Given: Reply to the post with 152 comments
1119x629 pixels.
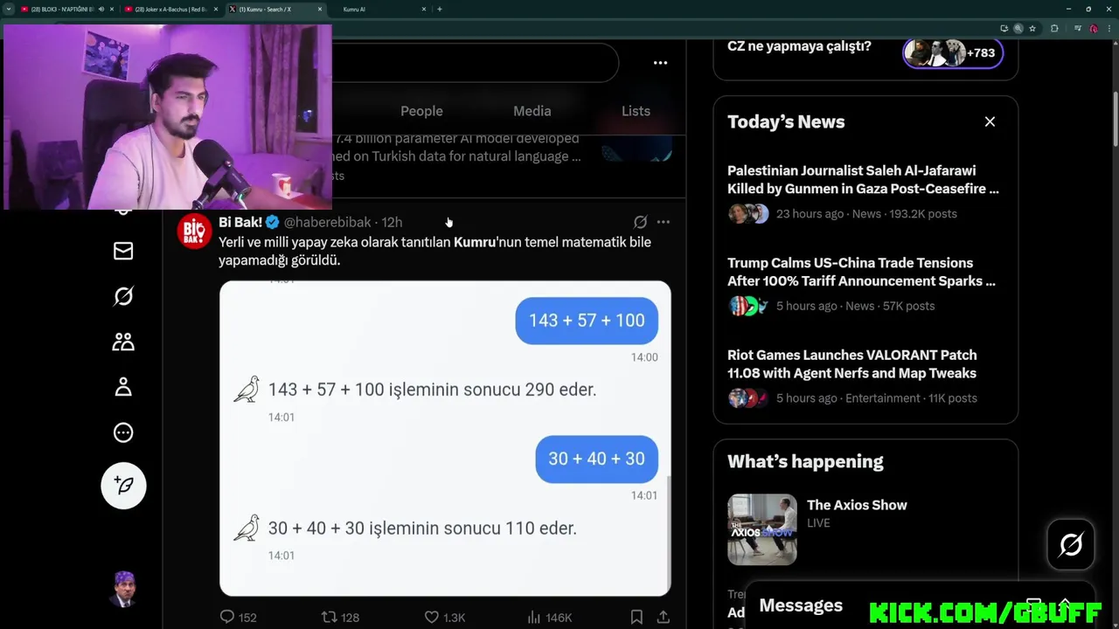Looking at the screenshot, I should [x=238, y=617].
